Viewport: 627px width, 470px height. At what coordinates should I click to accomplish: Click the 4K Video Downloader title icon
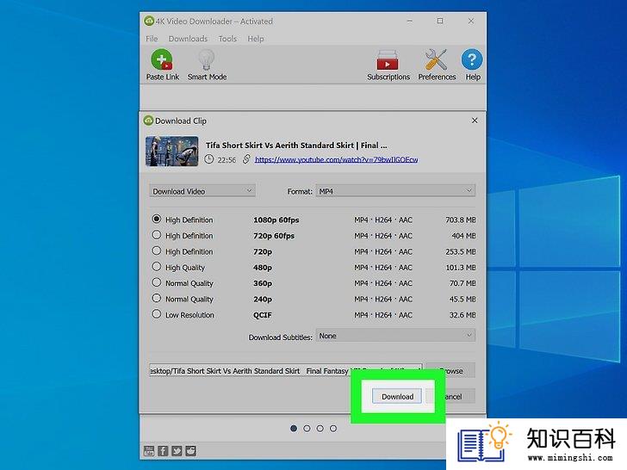click(x=149, y=21)
